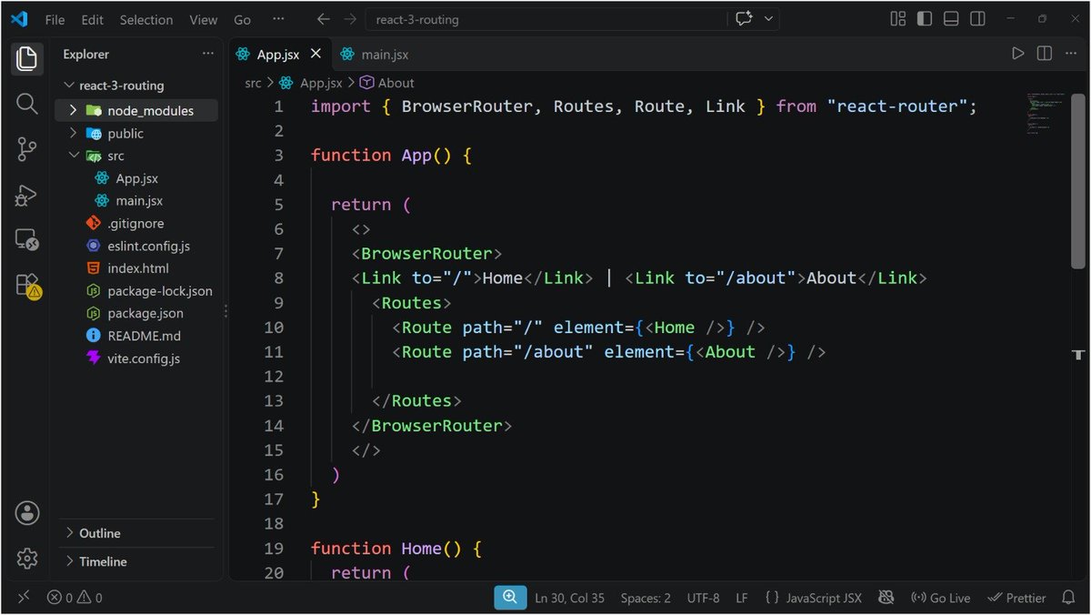
Task: Click App.jsx in the breadcrumb
Action: [x=312, y=83]
